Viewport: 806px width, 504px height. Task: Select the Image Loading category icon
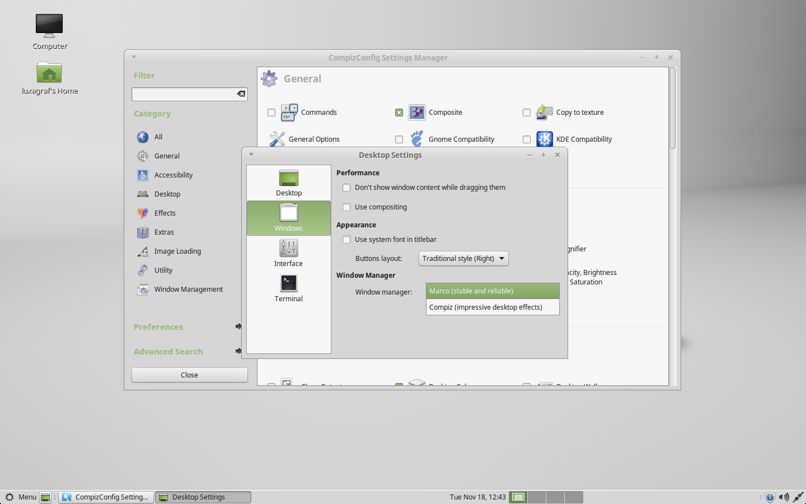point(142,251)
